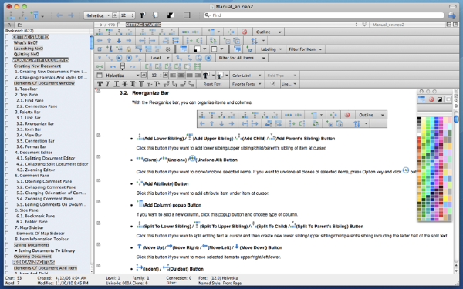Click the blue back navigation arrow in toolbar
This screenshot has width=463, height=289.
point(59,15)
